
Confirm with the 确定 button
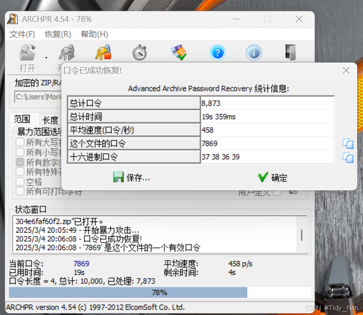(273, 177)
